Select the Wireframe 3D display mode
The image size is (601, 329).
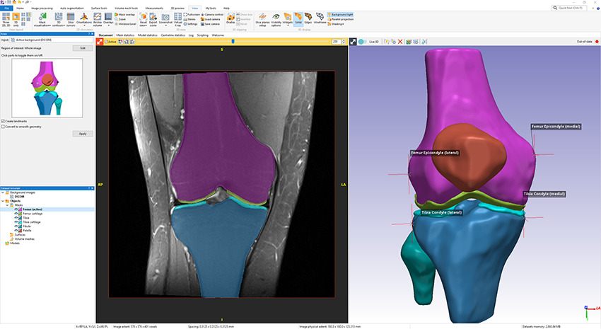319,16
